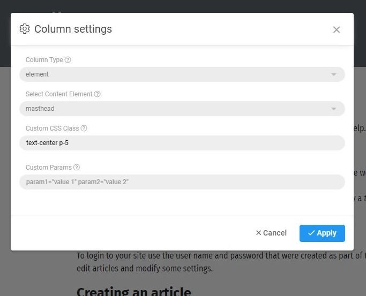Image resolution: width=366 pixels, height=296 pixels.
Task: Click the Creating an article heading
Action: pyautogui.click(x=133, y=292)
